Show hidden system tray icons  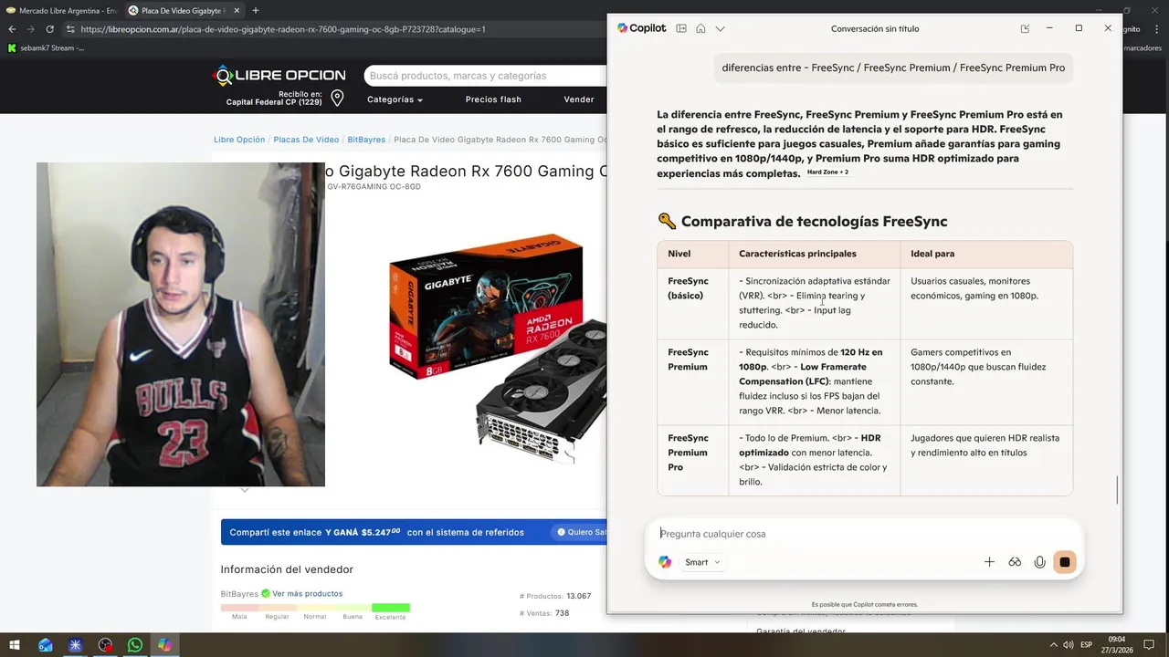pos(1053,645)
